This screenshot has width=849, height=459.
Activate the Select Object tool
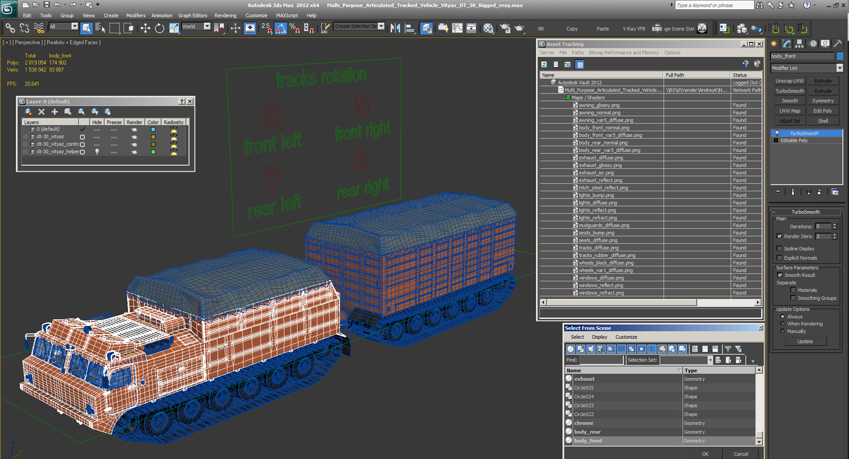coord(87,28)
